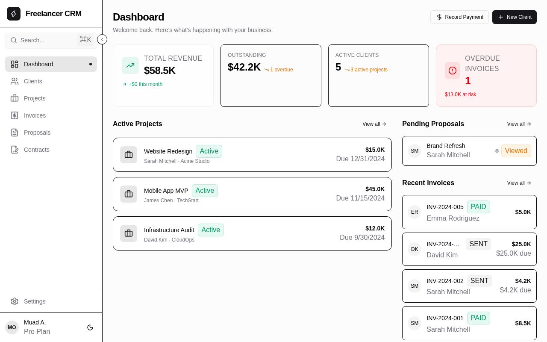The width and height of the screenshot is (547, 342).
Task: Click the Active badge on Website Redesign
Action: (x=209, y=151)
